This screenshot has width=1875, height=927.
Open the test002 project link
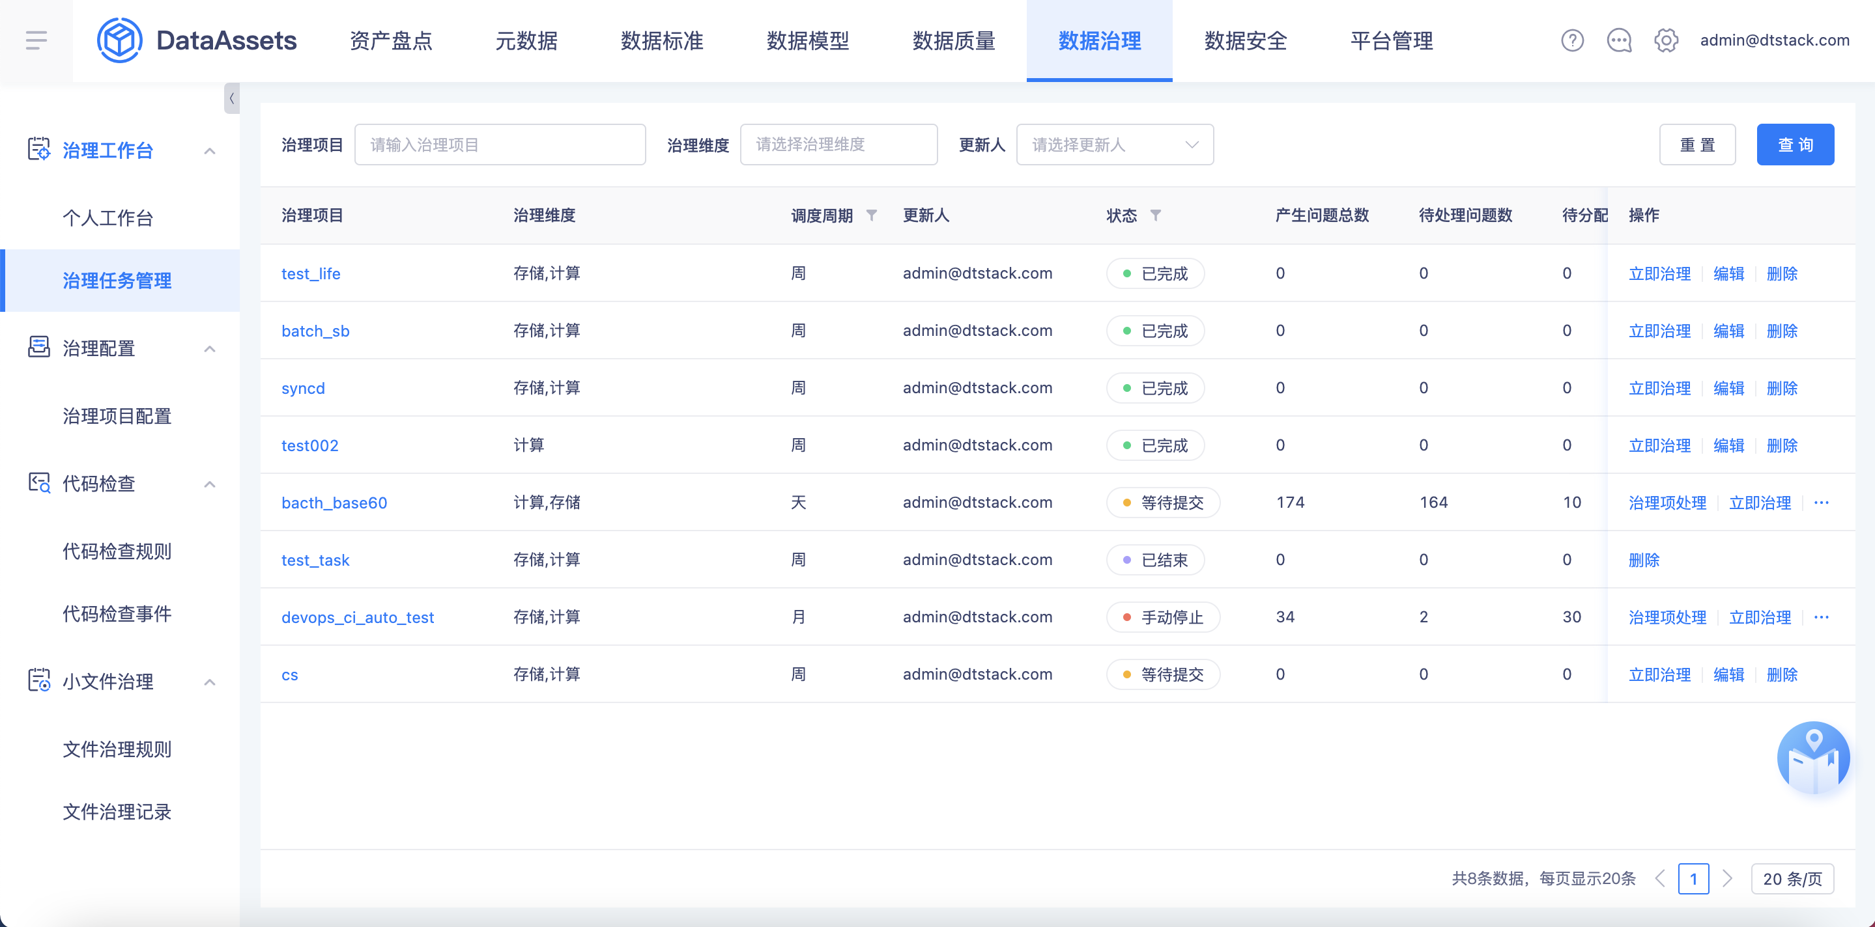pyautogui.click(x=309, y=445)
